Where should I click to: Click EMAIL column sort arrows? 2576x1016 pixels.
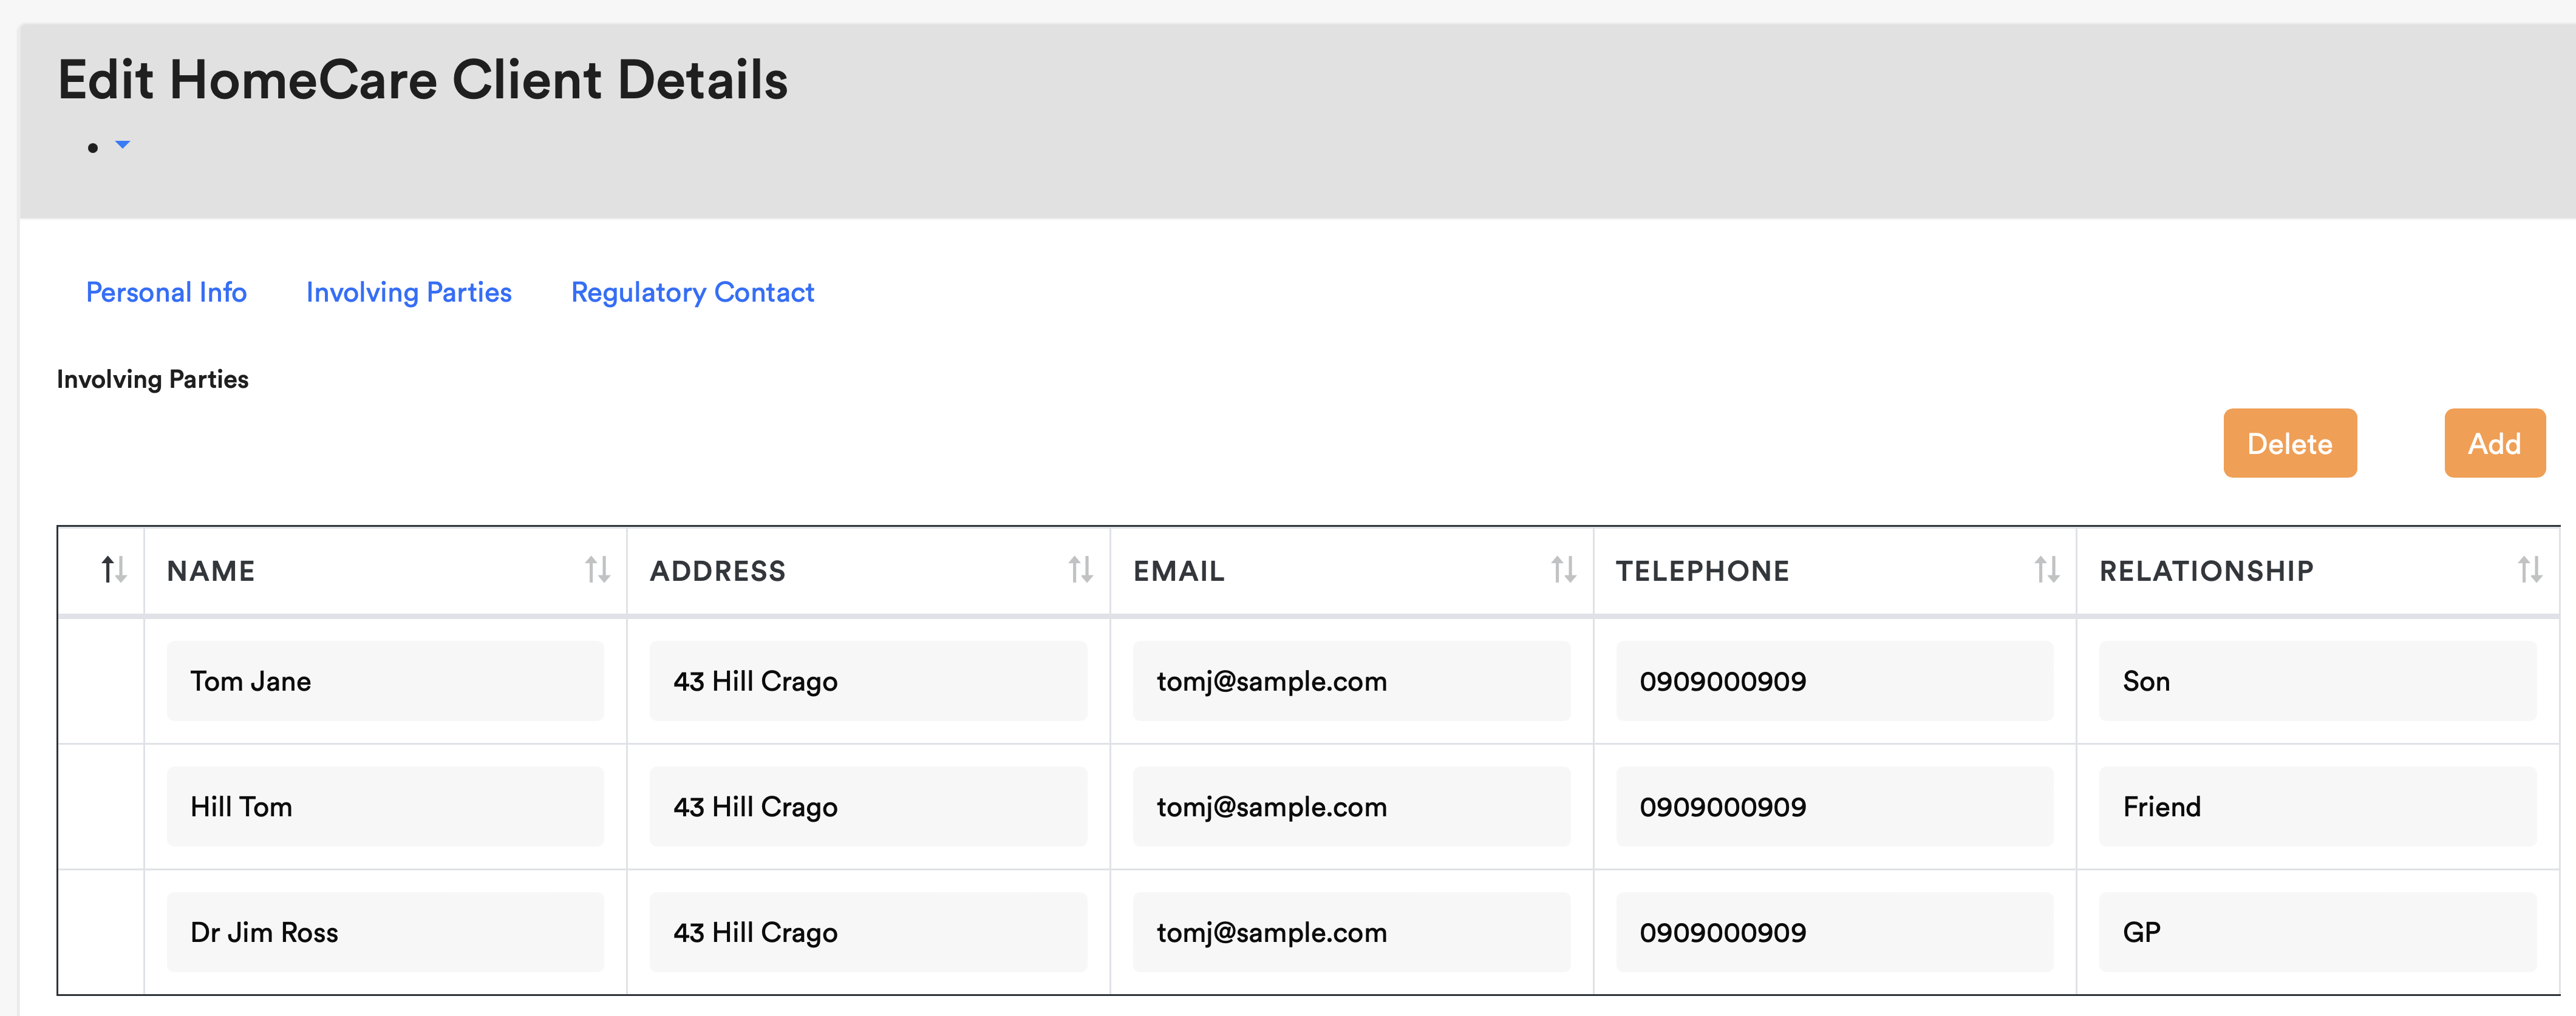1563,569
